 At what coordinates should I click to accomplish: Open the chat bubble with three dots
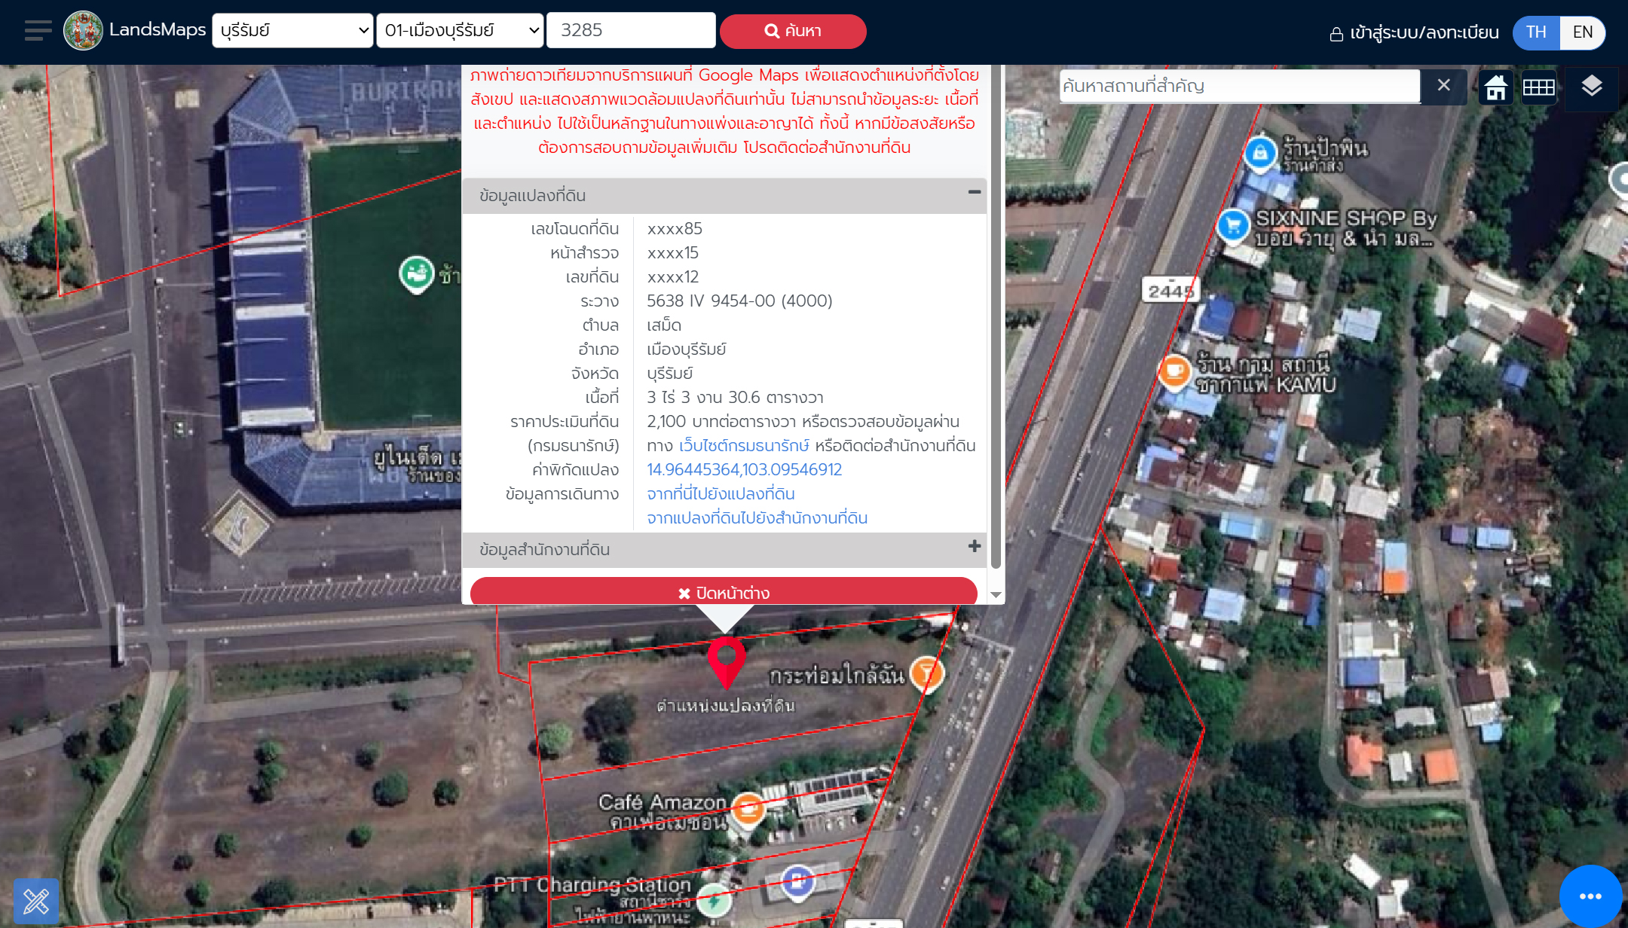(1590, 896)
